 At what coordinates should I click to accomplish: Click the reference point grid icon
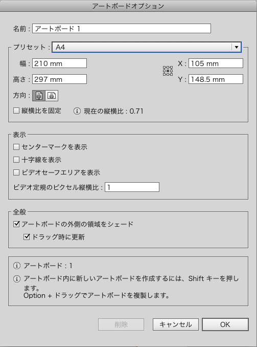[168, 71]
